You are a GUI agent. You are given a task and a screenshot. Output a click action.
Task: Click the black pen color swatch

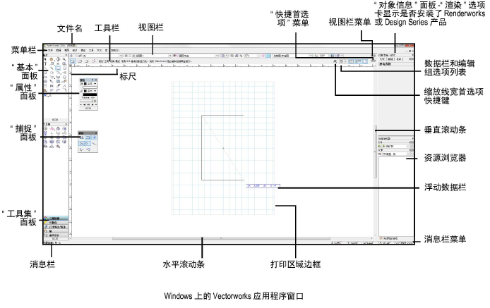[x=90, y=94]
